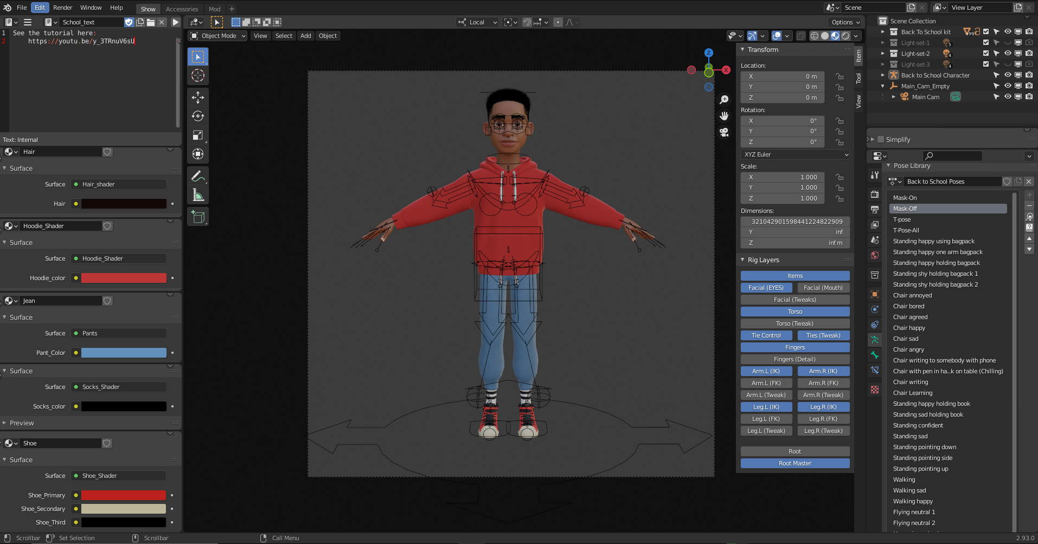Hide Back To School kit collection

coord(1007,32)
